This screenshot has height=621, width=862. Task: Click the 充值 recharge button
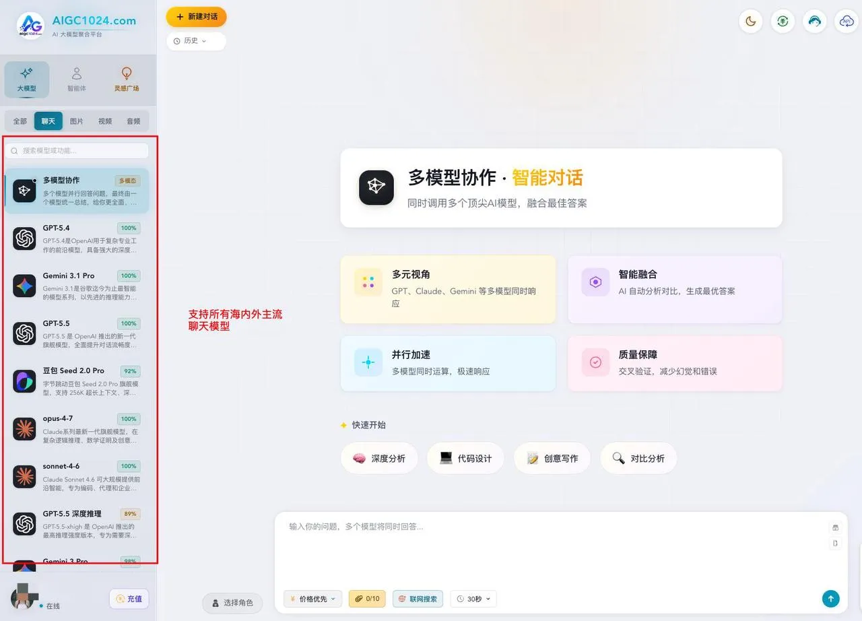click(x=129, y=599)
